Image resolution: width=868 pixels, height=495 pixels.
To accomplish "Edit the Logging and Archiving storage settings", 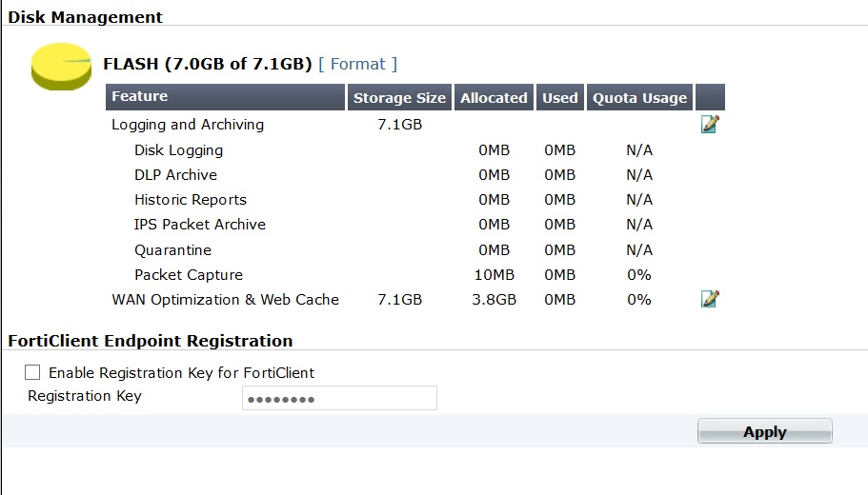I will pyautogui.click(x=709, y=125).
